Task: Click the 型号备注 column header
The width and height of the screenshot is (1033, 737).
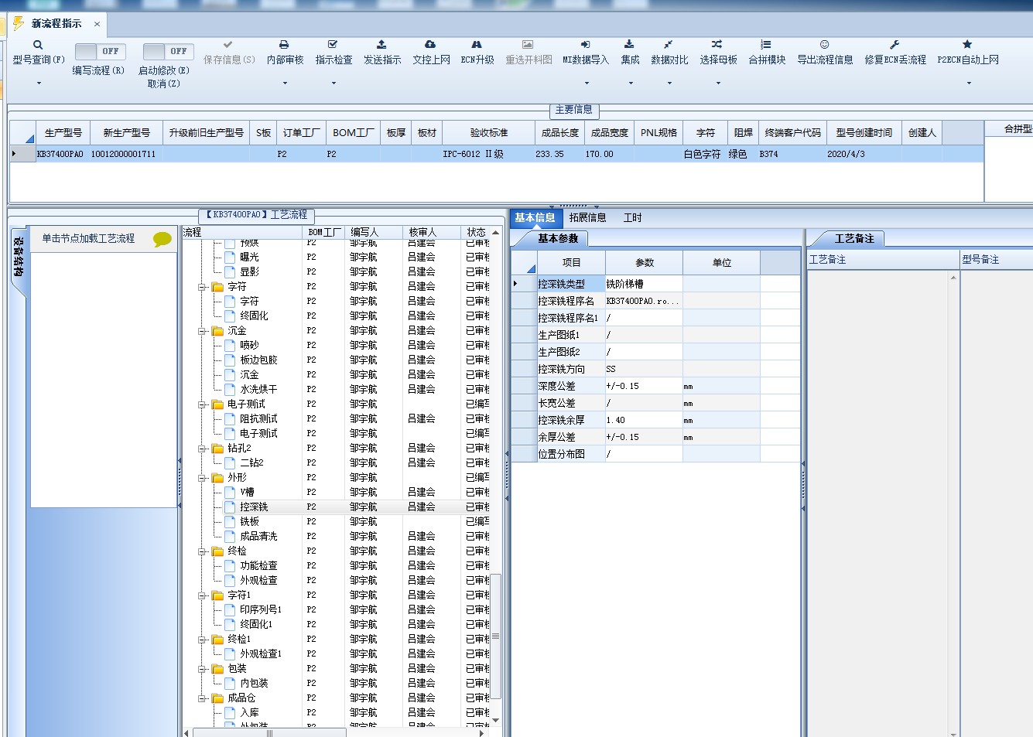Action: (x=997, y=260)
